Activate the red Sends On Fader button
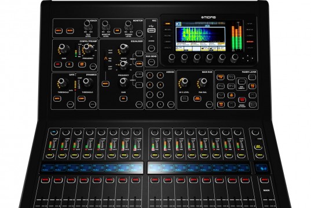311x208 pixels. (242, 100)
